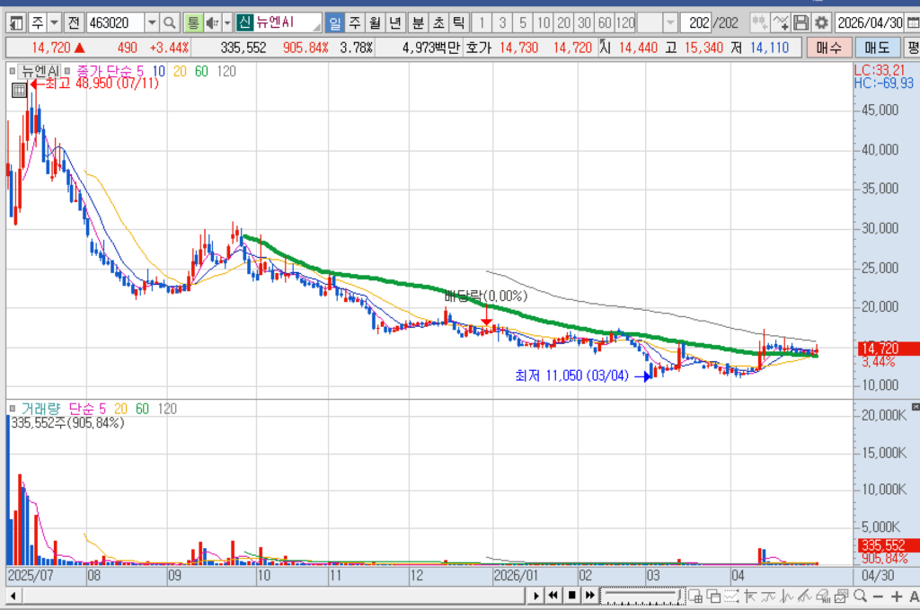Click the trend line drawing icon
Image resolution: width=920 pixels, height=610 pixels.
(x=768, y=597)
